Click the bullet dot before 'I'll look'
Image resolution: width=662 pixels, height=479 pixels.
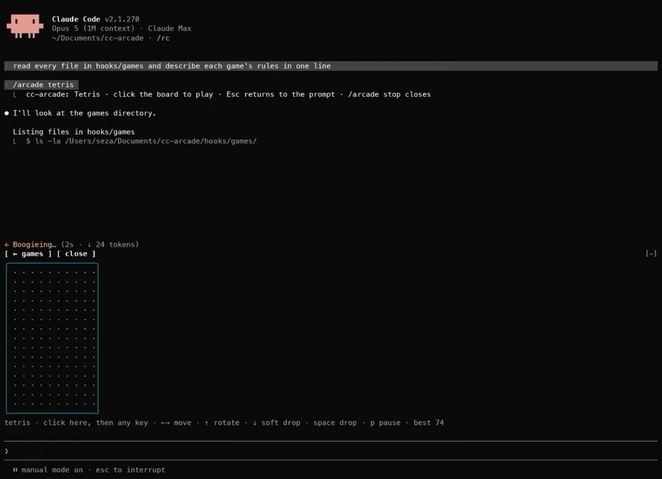7,113
